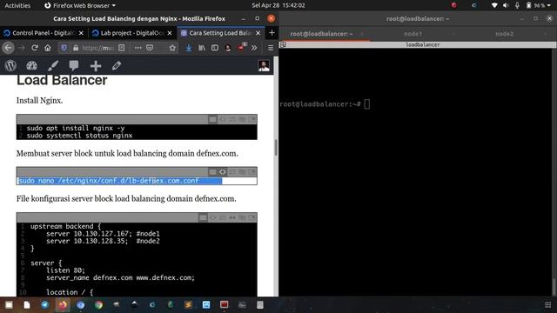Select root@loadbalancer terminal tab
Image resolution: width=557 pixels, height=313 pixels.
(321, 34)
